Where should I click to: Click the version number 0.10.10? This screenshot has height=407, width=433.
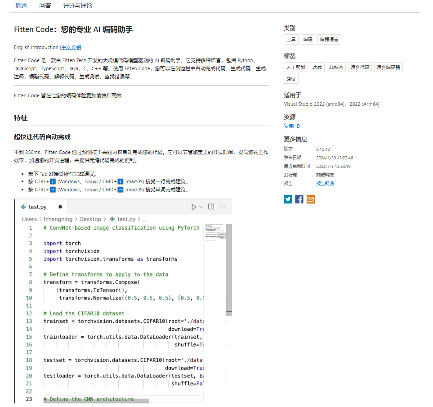pos(323,149)
